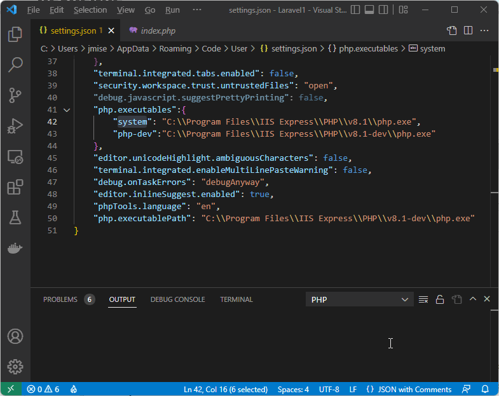
Task: Open the Extensions view
Action: click(15, 188)
